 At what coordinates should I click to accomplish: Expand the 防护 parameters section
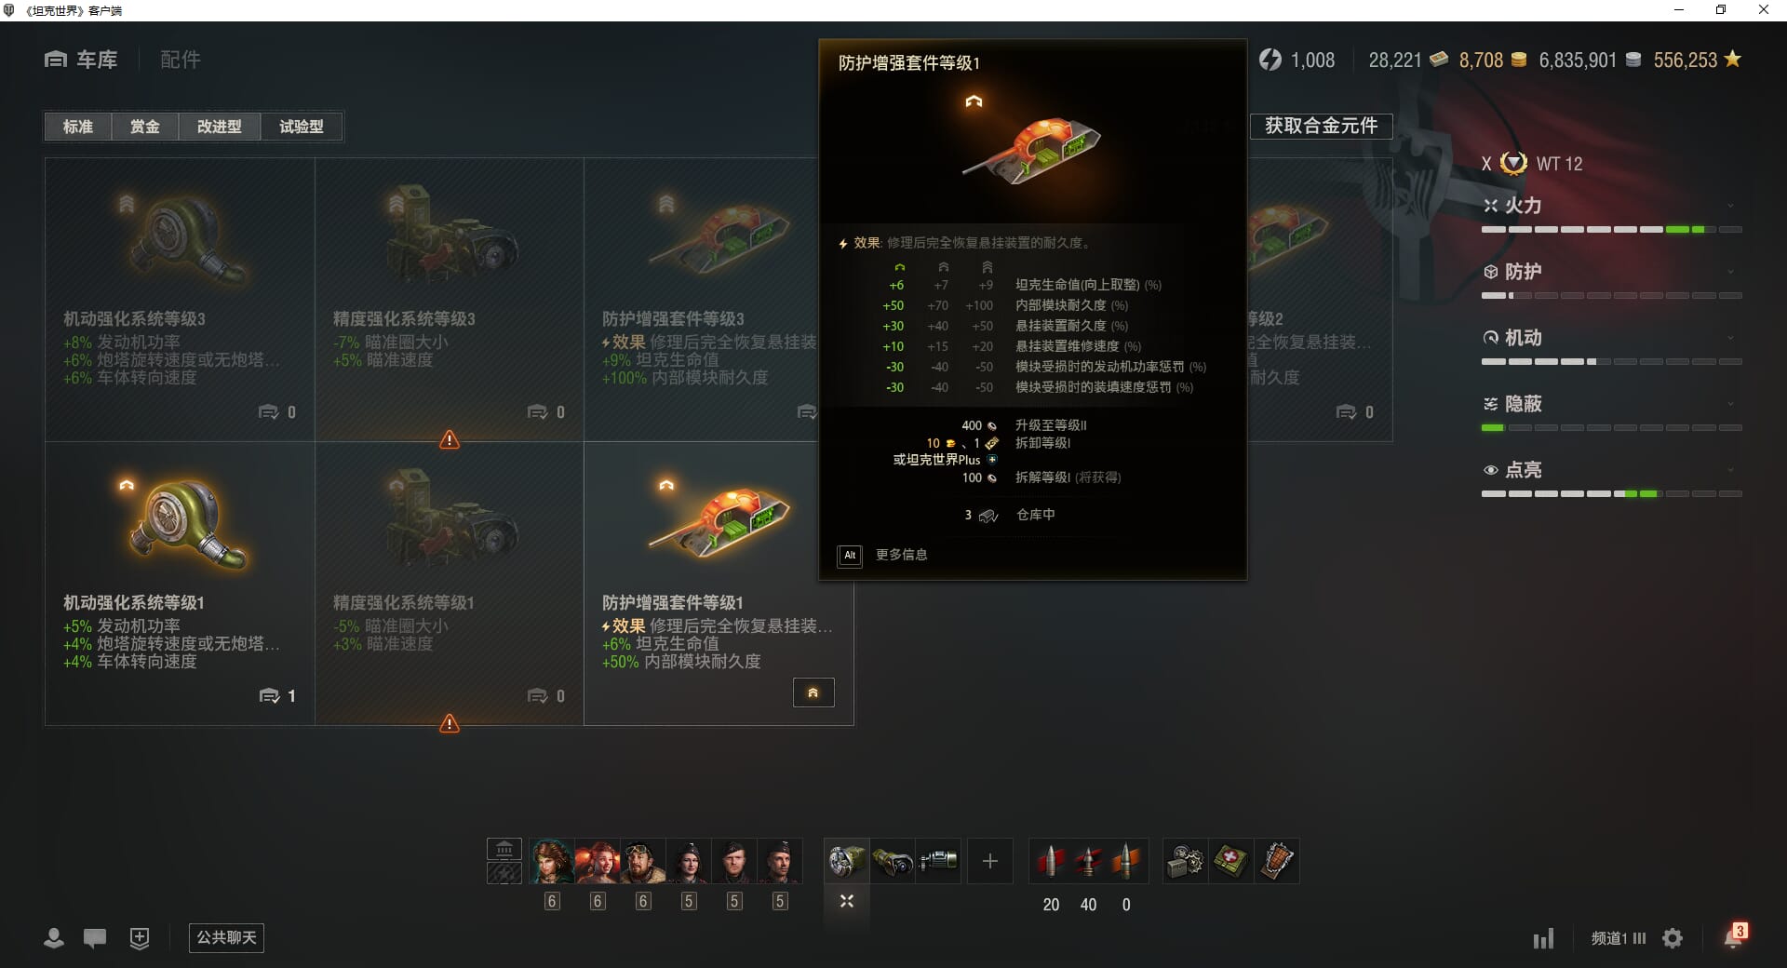1611,272
